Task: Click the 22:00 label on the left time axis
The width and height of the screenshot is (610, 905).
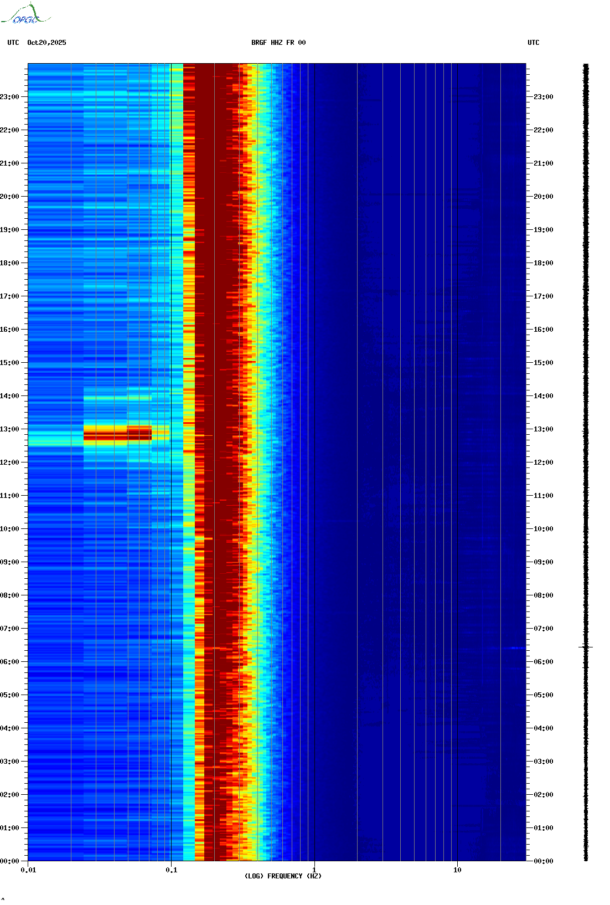Action: click(9, 130)
